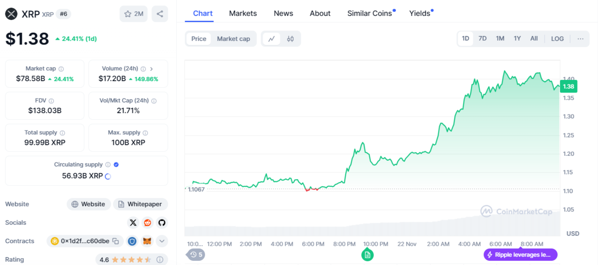Add token to MetaMask via fox icon

(x=147, y=241)
